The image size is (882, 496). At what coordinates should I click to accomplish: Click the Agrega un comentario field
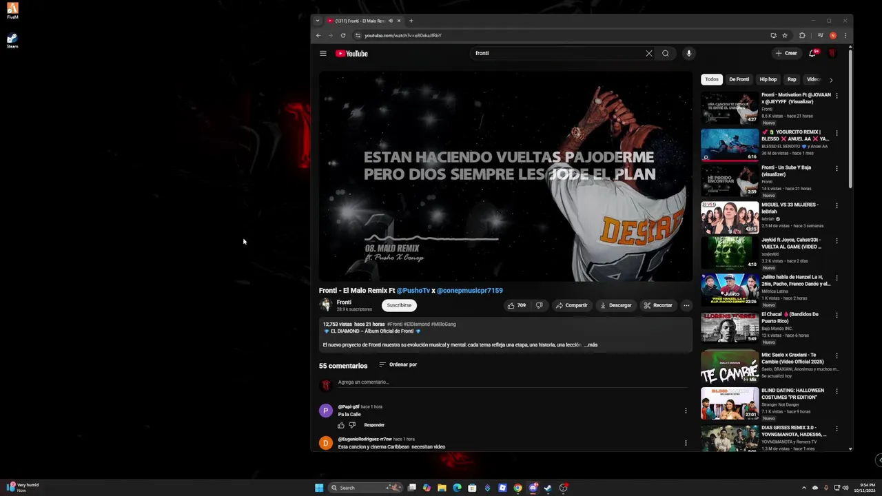[x=513, y=382]
